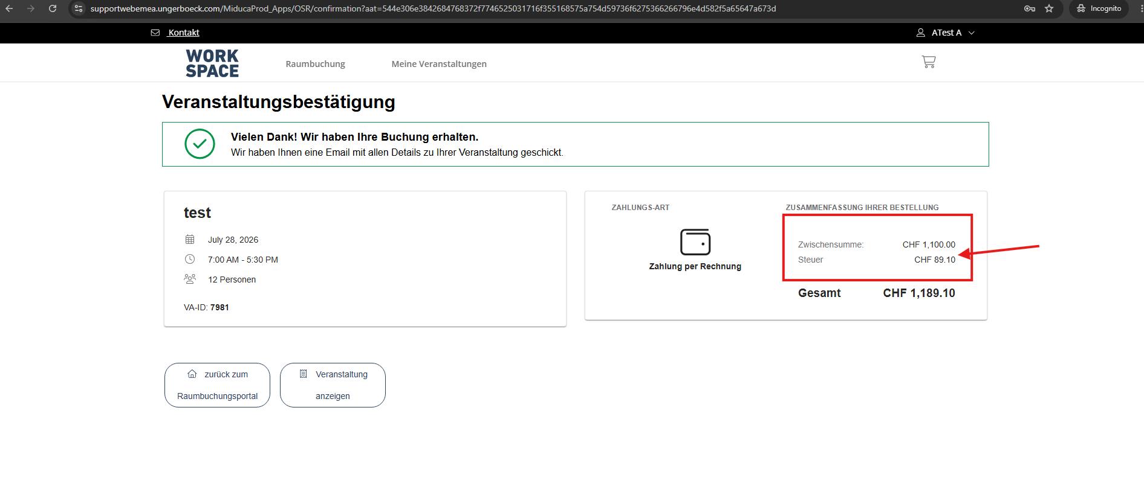Open the Raumbuchung menu item
1144x492 pixels.
click(x=315, y=64)
